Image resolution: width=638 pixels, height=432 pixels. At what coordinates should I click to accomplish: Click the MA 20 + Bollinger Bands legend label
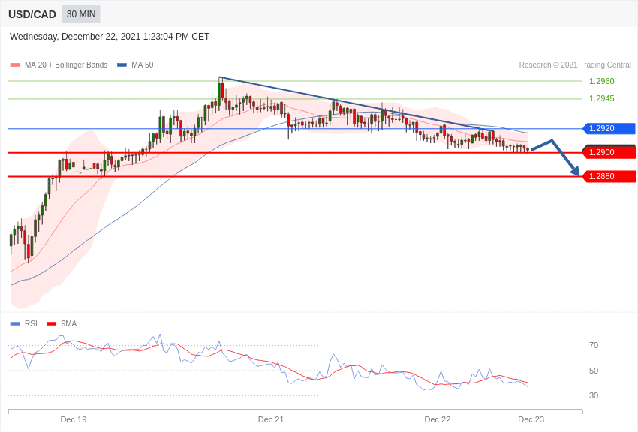click(x=66, y=64)
